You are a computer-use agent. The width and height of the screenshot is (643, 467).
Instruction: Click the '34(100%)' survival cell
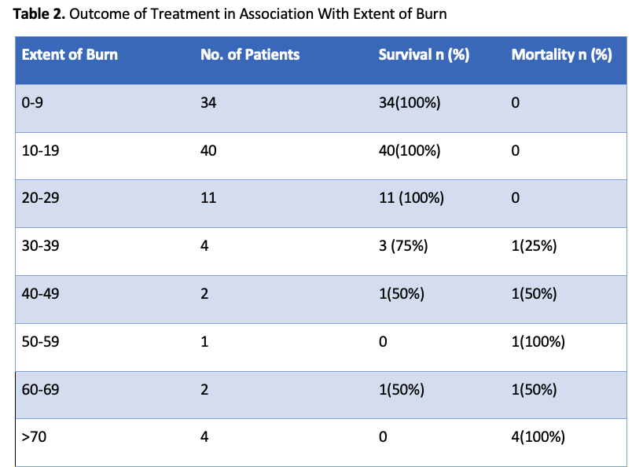pyautogui.click(x=410, y=102)
